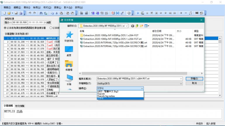Click the 取消 cancel button
The width and height of the screenshot is (225, 126).
coord(194,83)
